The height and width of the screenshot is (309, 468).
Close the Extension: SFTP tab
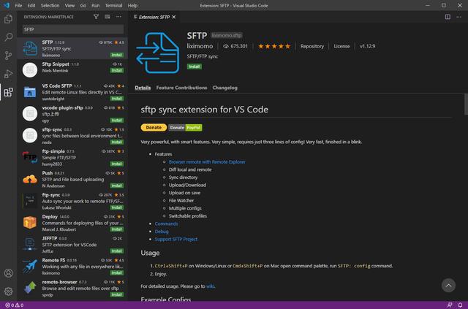[174, 17]
